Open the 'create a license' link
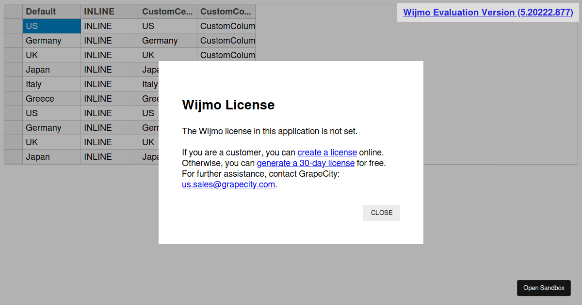 (327, 152)
